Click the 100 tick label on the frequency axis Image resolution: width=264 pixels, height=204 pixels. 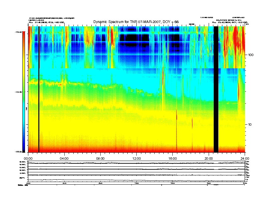tap(251, 55)
